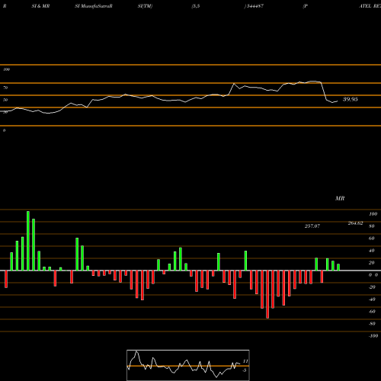
Task: Select the tallest green MR histogram bar
Action: click(28, 241)
